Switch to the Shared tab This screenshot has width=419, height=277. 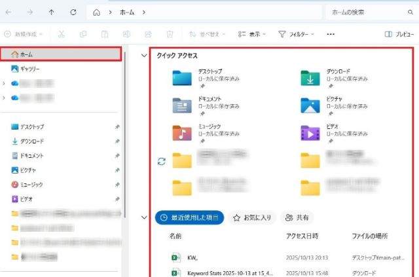pos(297,217)
